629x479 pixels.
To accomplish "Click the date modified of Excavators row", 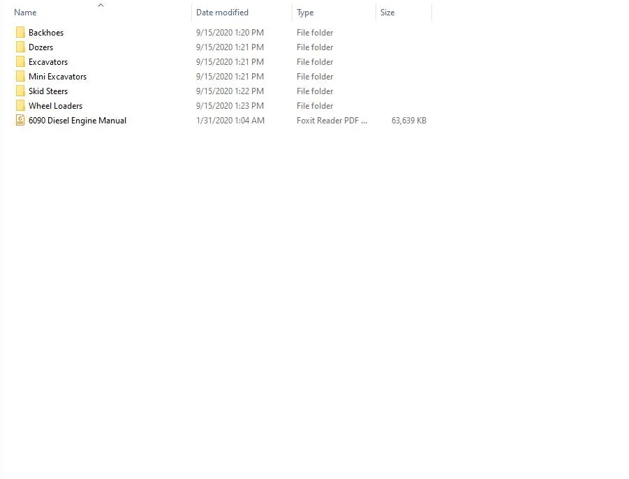I will click(230, 62).
